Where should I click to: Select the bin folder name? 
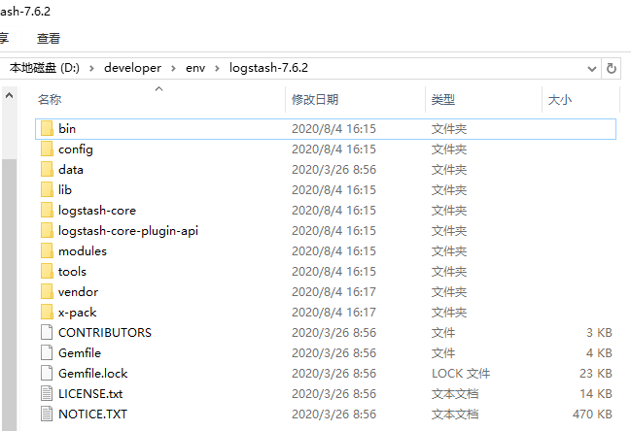click(67, 129)
